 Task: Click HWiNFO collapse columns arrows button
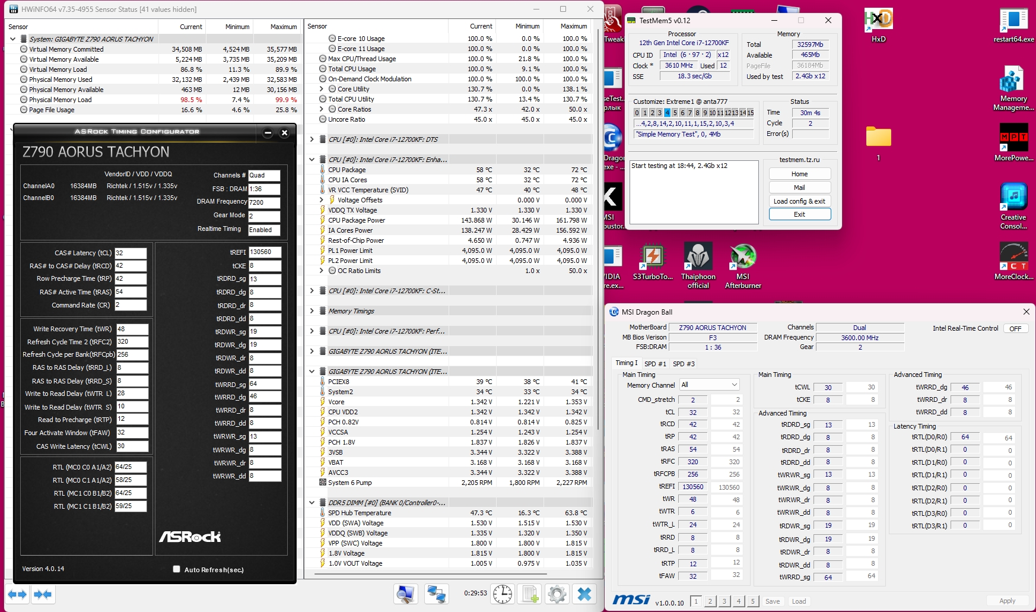[x=43, y=594]
